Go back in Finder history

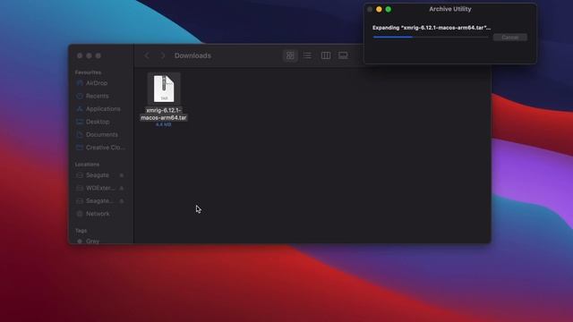click(147, 55)
